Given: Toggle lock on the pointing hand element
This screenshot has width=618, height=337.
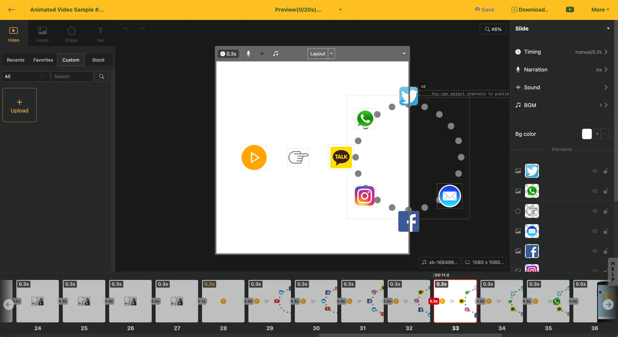Looking at the screenshot, I should 606,211.
